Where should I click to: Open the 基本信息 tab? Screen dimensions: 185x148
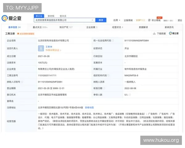(x=14, y=27)
